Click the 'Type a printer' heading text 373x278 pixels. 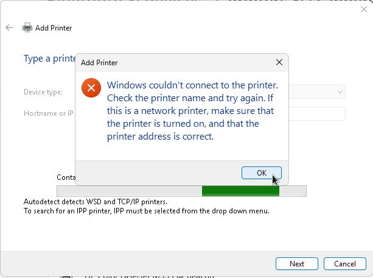coord(49,59)
